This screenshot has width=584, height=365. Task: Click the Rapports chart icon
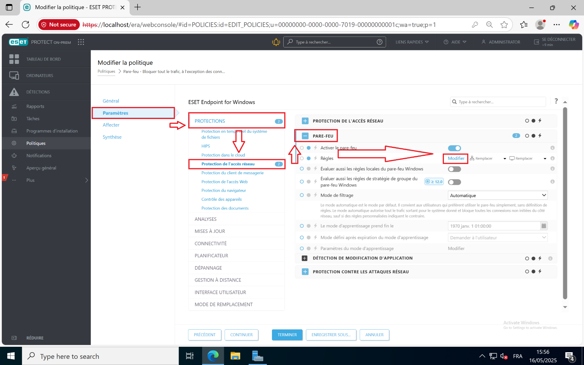click(x=14, y=107)
